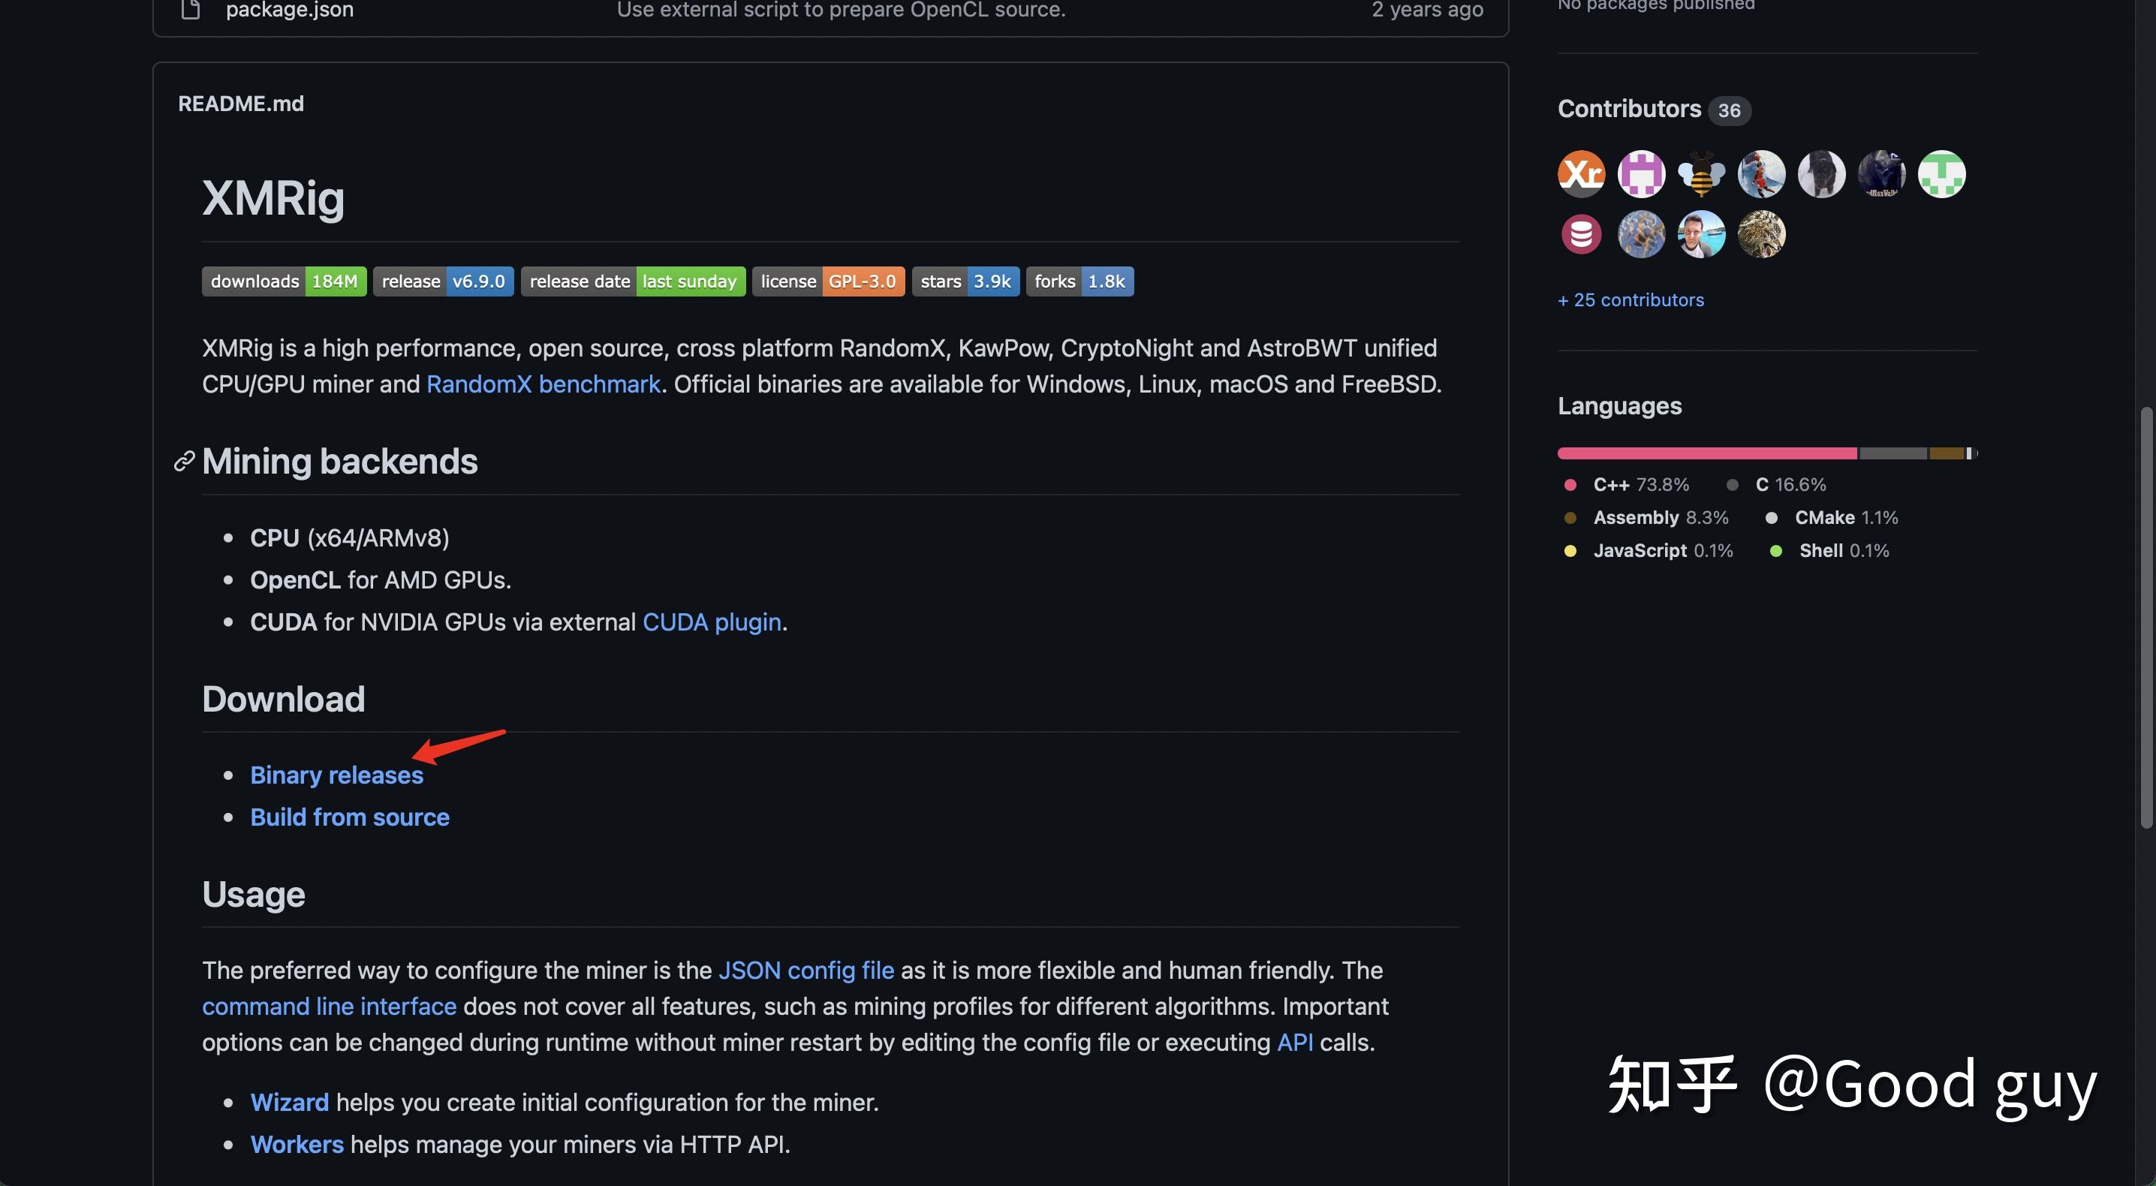Click the Xr contributor avatar

tap(1580, 174)
